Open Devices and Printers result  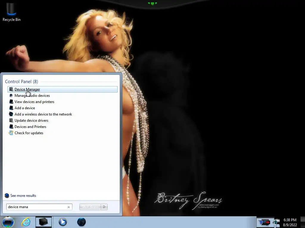coord(30,126)
